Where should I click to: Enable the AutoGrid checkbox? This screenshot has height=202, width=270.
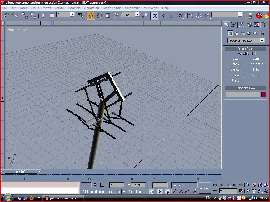click(254, 53)
